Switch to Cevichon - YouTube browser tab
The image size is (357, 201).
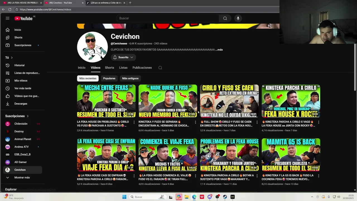click(64, 3)
